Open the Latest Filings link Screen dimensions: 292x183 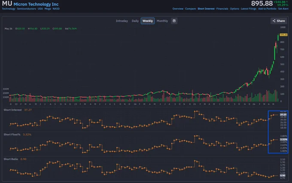click(x=249, y=9)
